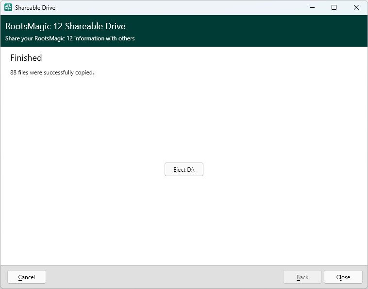Close the window with the title bar X

point(356,7)
